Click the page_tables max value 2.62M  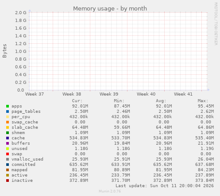tap(207, 111)
